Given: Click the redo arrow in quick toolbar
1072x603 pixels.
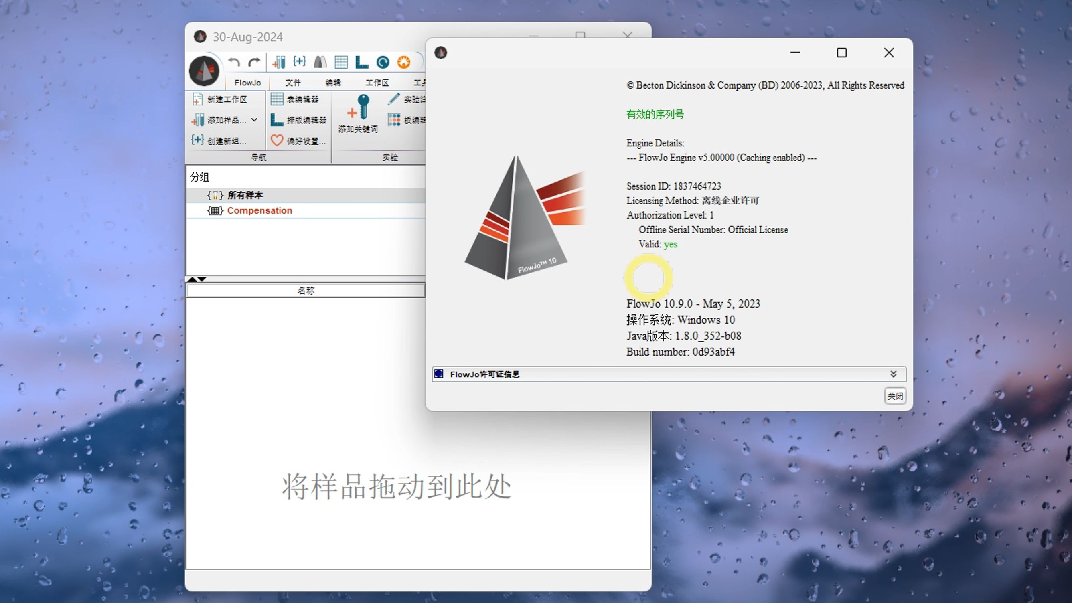Looking at the screenshot, I should click(254, 63).
